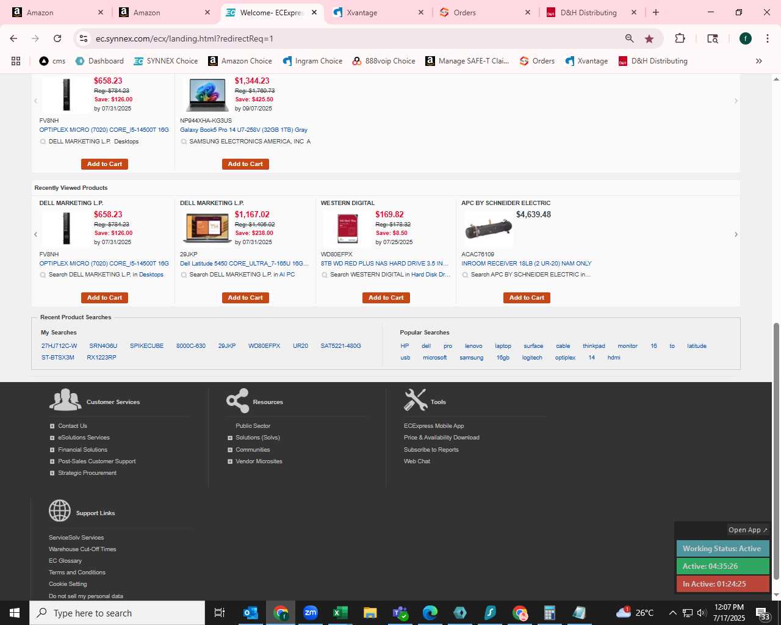Open recent search WD80EFPX
Viewport: 781px width, 625px height.
tap(264, 346)
